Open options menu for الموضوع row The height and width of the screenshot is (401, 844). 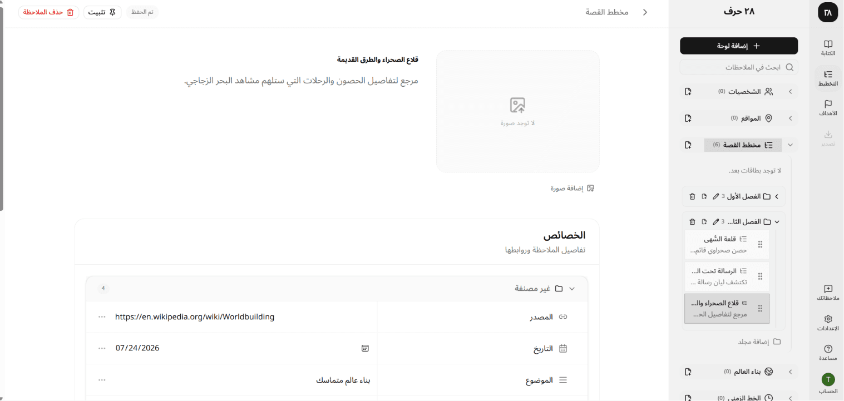[x=102, y=380]
